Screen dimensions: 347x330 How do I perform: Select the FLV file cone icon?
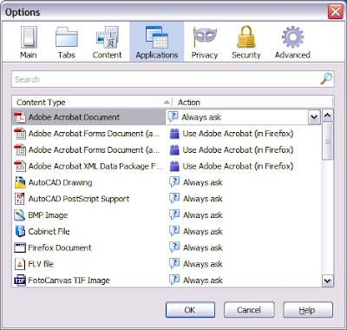tap(20, 264)
